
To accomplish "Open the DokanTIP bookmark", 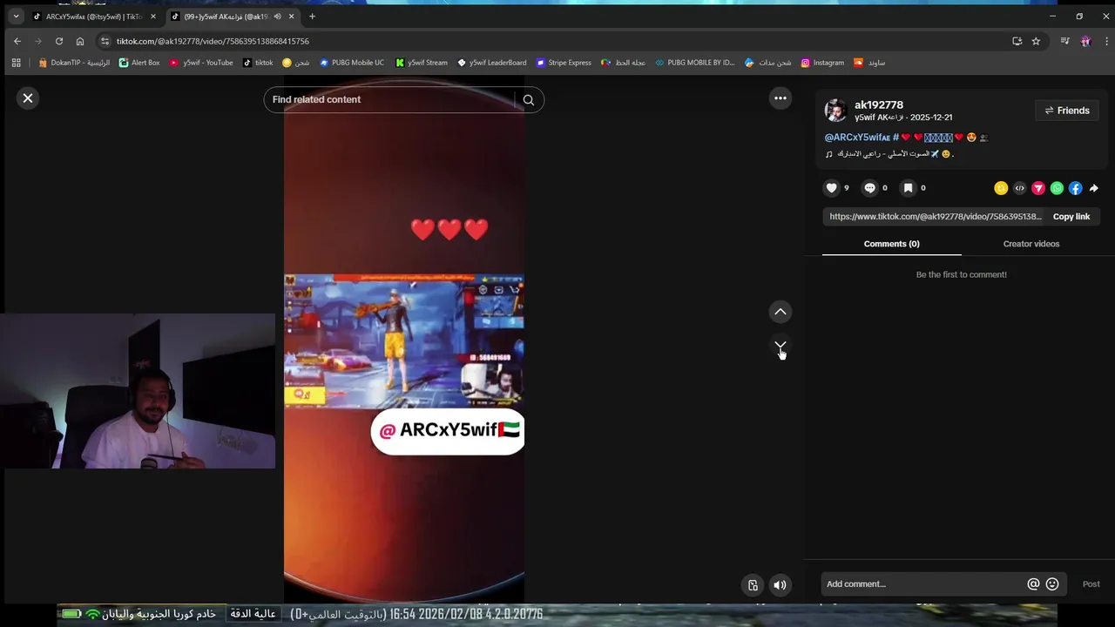I will (74, 63).
